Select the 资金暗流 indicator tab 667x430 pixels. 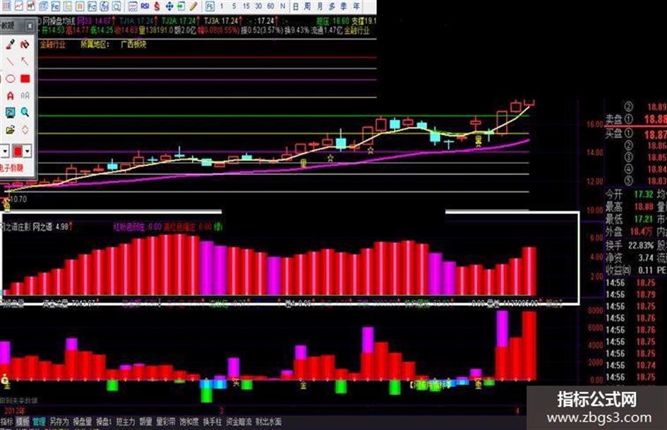(x=239, y=422)
